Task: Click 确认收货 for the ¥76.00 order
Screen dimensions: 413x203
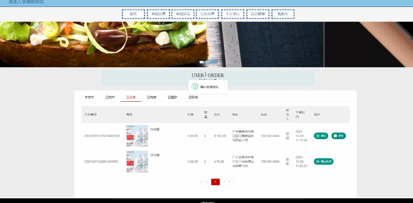Action: pos(323,162)
